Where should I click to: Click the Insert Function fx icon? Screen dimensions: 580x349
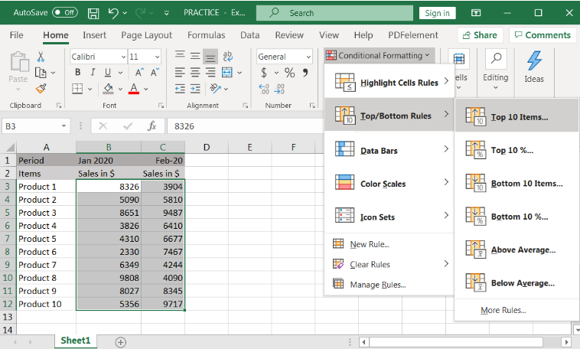152,126
